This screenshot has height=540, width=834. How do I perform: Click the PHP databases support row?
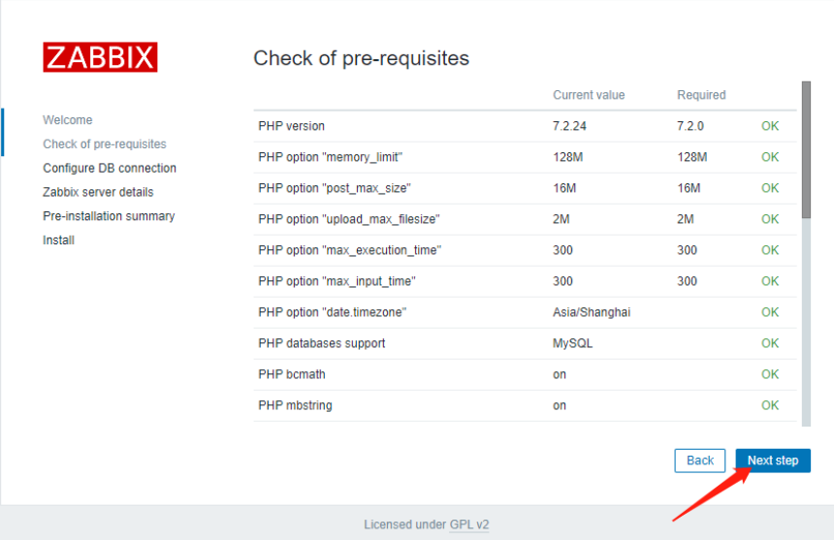(321, 343)
